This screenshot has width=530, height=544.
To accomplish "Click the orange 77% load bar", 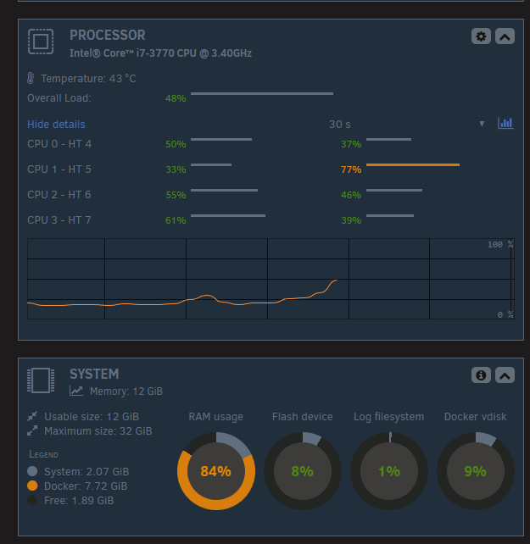I will [413, 164].
